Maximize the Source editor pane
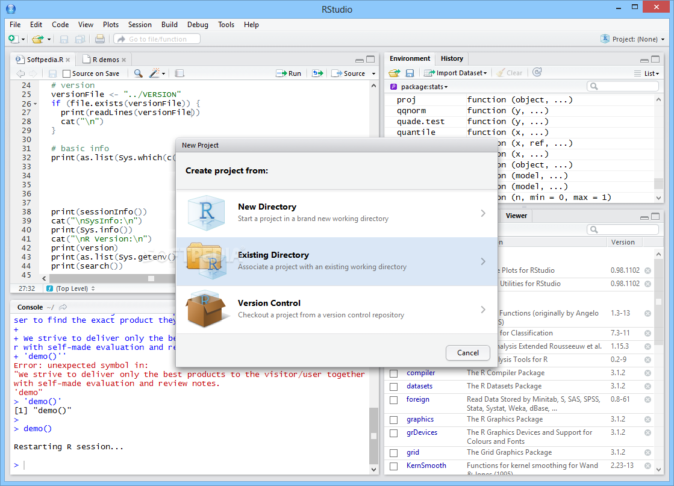Viewport: 674px width, 486px height. pyautogui.click(x=370, y=59)
